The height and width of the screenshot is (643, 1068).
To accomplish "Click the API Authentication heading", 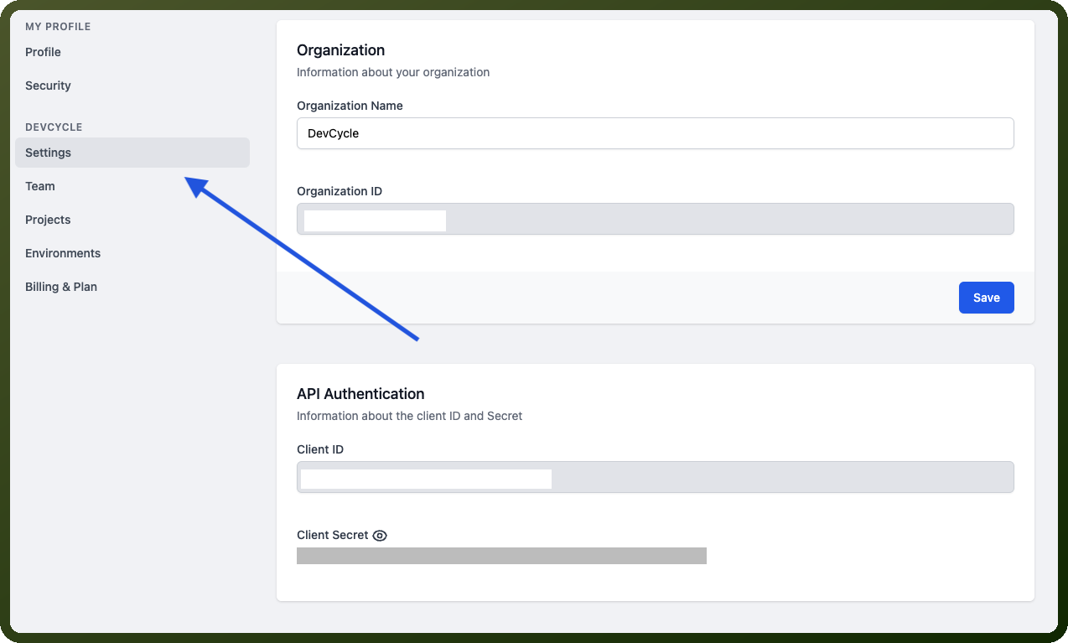I will 360,394.
